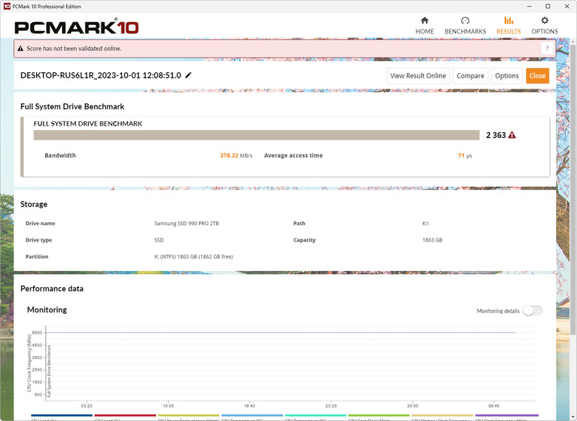Click the PCMark 10 app icon in title bar
577x421 pixels.
pos(7,6)
